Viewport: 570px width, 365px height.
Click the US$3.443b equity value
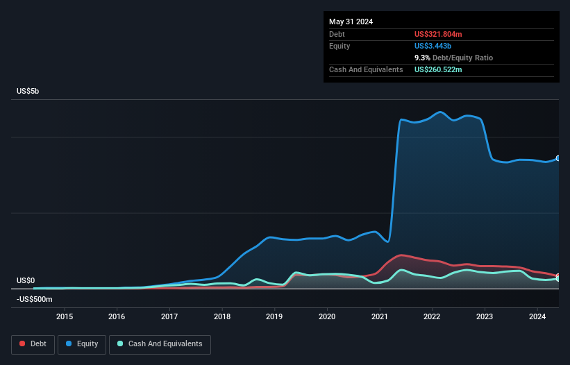[433, 46]
